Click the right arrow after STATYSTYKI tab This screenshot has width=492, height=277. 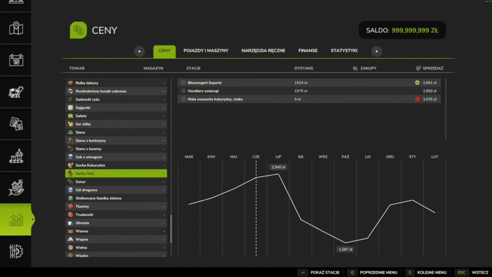pyautogui.click(x=376, y=51)
